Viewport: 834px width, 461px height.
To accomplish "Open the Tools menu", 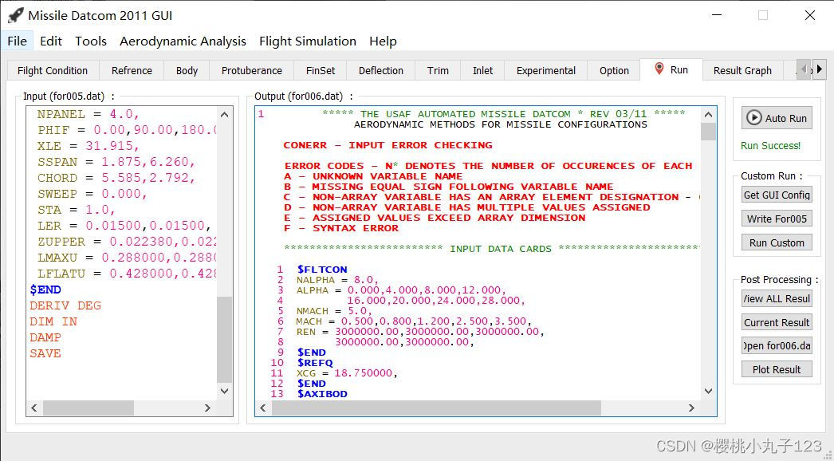I will (x=90, y=41).
